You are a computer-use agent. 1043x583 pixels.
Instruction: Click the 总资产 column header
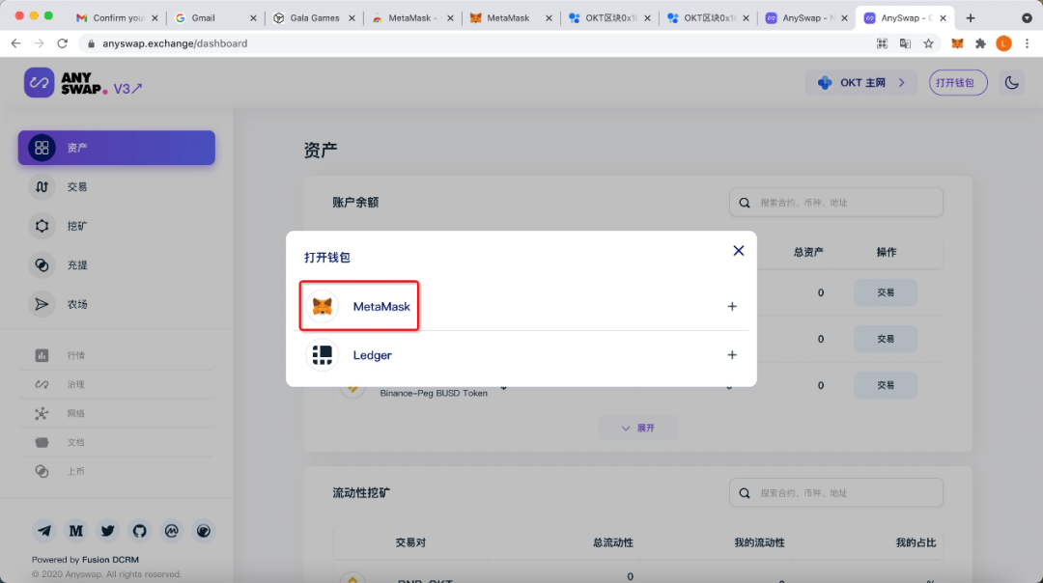click(808, 252)
